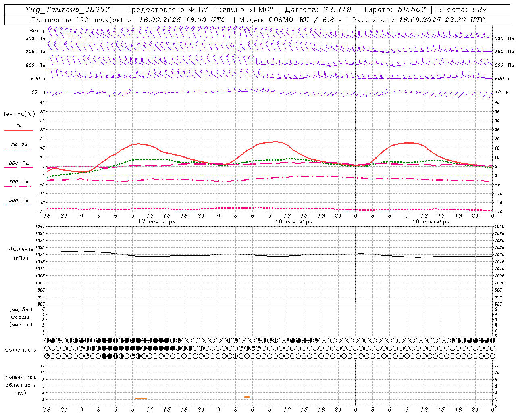Click the Модель COSMO-RU / 6.6км label

click(x=291, y=20)
